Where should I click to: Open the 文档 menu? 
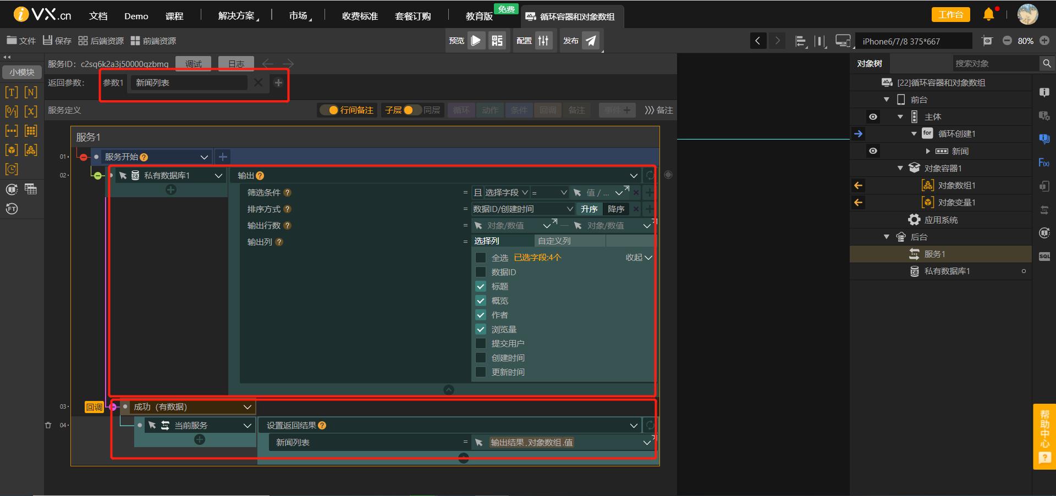pos(98,16)
